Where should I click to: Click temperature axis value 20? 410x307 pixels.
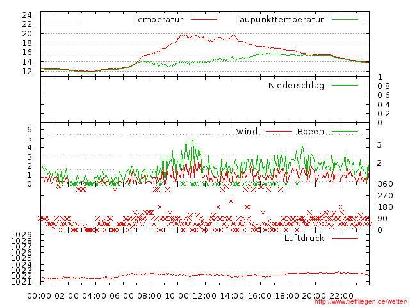(x=27, y=34)
